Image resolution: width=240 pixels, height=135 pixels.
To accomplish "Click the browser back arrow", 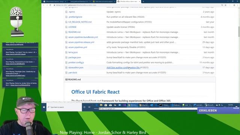I will (x=43, y=5).
